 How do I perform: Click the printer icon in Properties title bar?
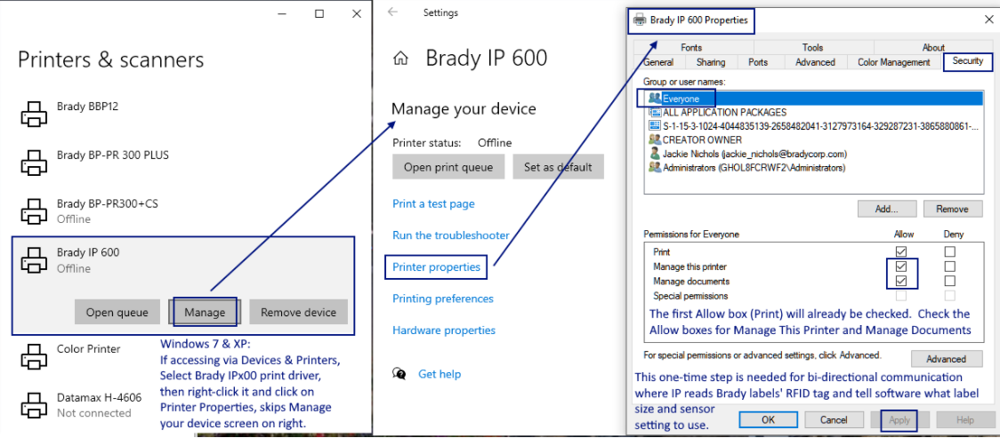point(639,20)
